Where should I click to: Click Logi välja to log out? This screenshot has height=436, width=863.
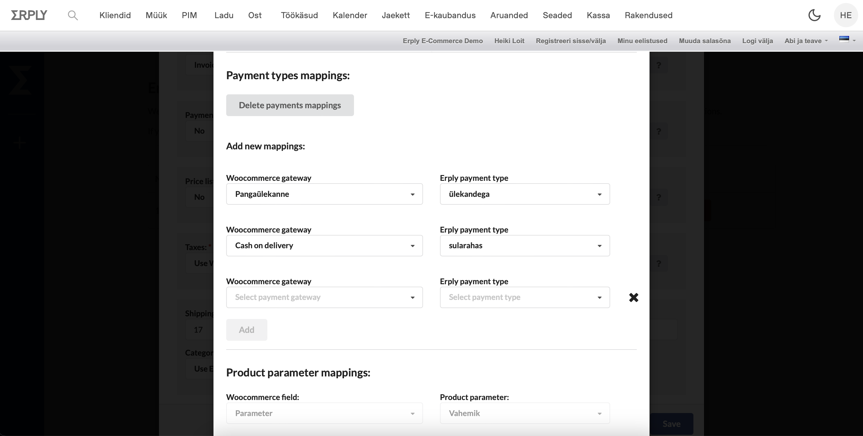click(757, 41)
